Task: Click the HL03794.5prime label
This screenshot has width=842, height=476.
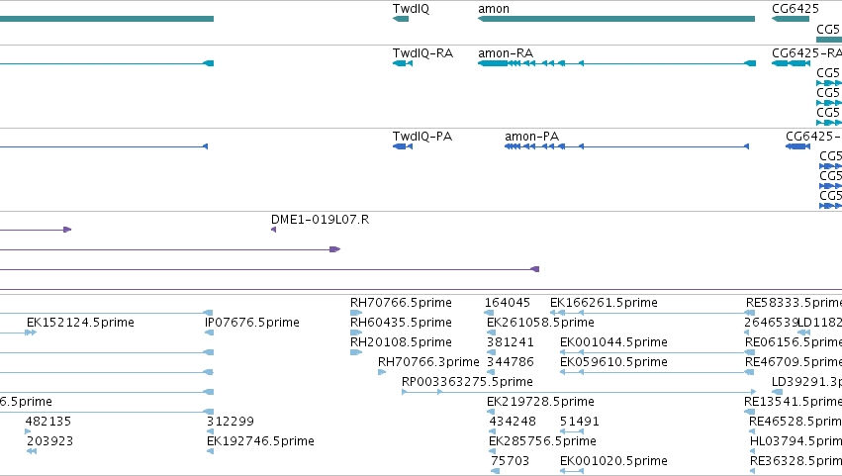Action: point(795,441)
